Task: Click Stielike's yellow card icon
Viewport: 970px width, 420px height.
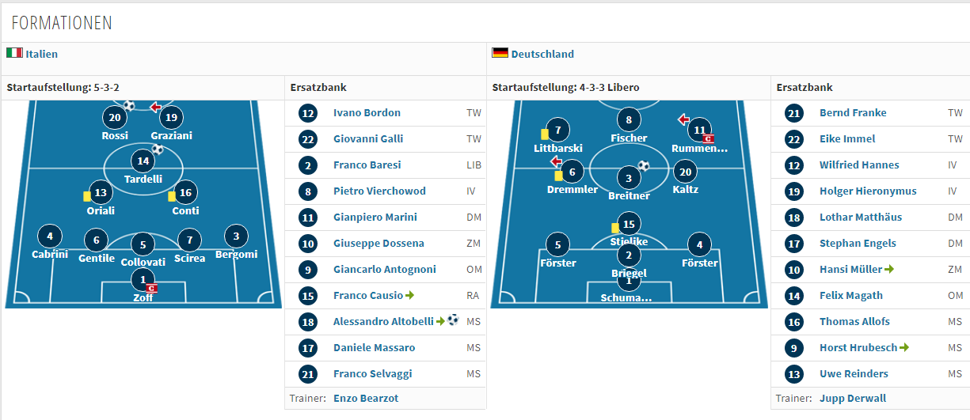Action: coord(615,228)
